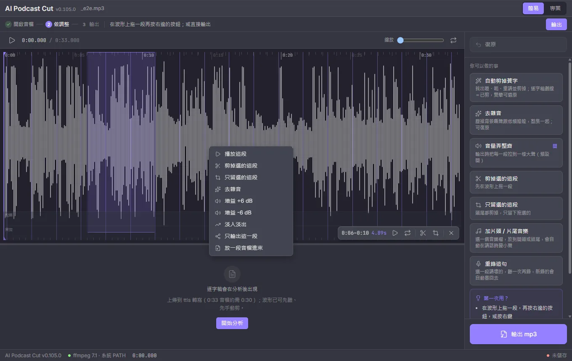Click the 0:30 timeline marker
This screenshot has height=361, width=572.
click(x=426, y=55)
